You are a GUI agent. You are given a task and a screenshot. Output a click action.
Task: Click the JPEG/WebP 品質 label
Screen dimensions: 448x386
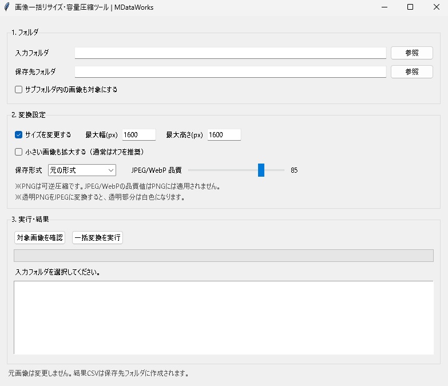pyautogui.click(x=156, y=170)
